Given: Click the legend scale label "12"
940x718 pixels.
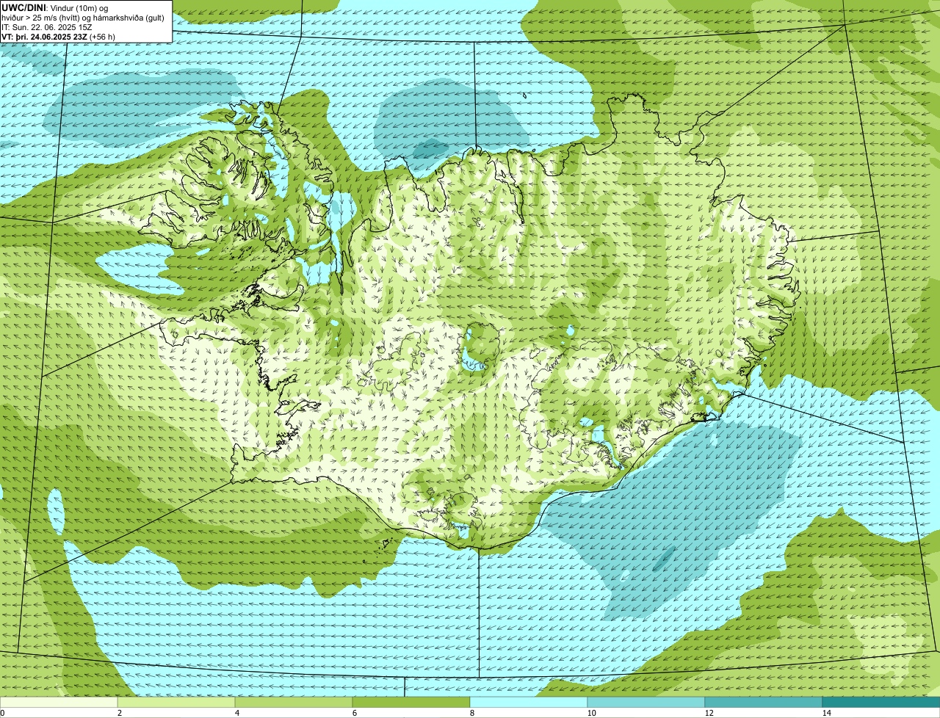Looking at the screenshot, I should click(709, 713).
